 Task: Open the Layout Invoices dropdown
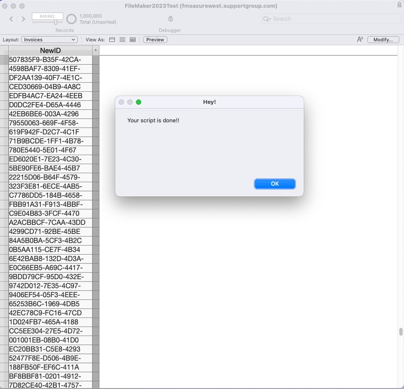49,40
